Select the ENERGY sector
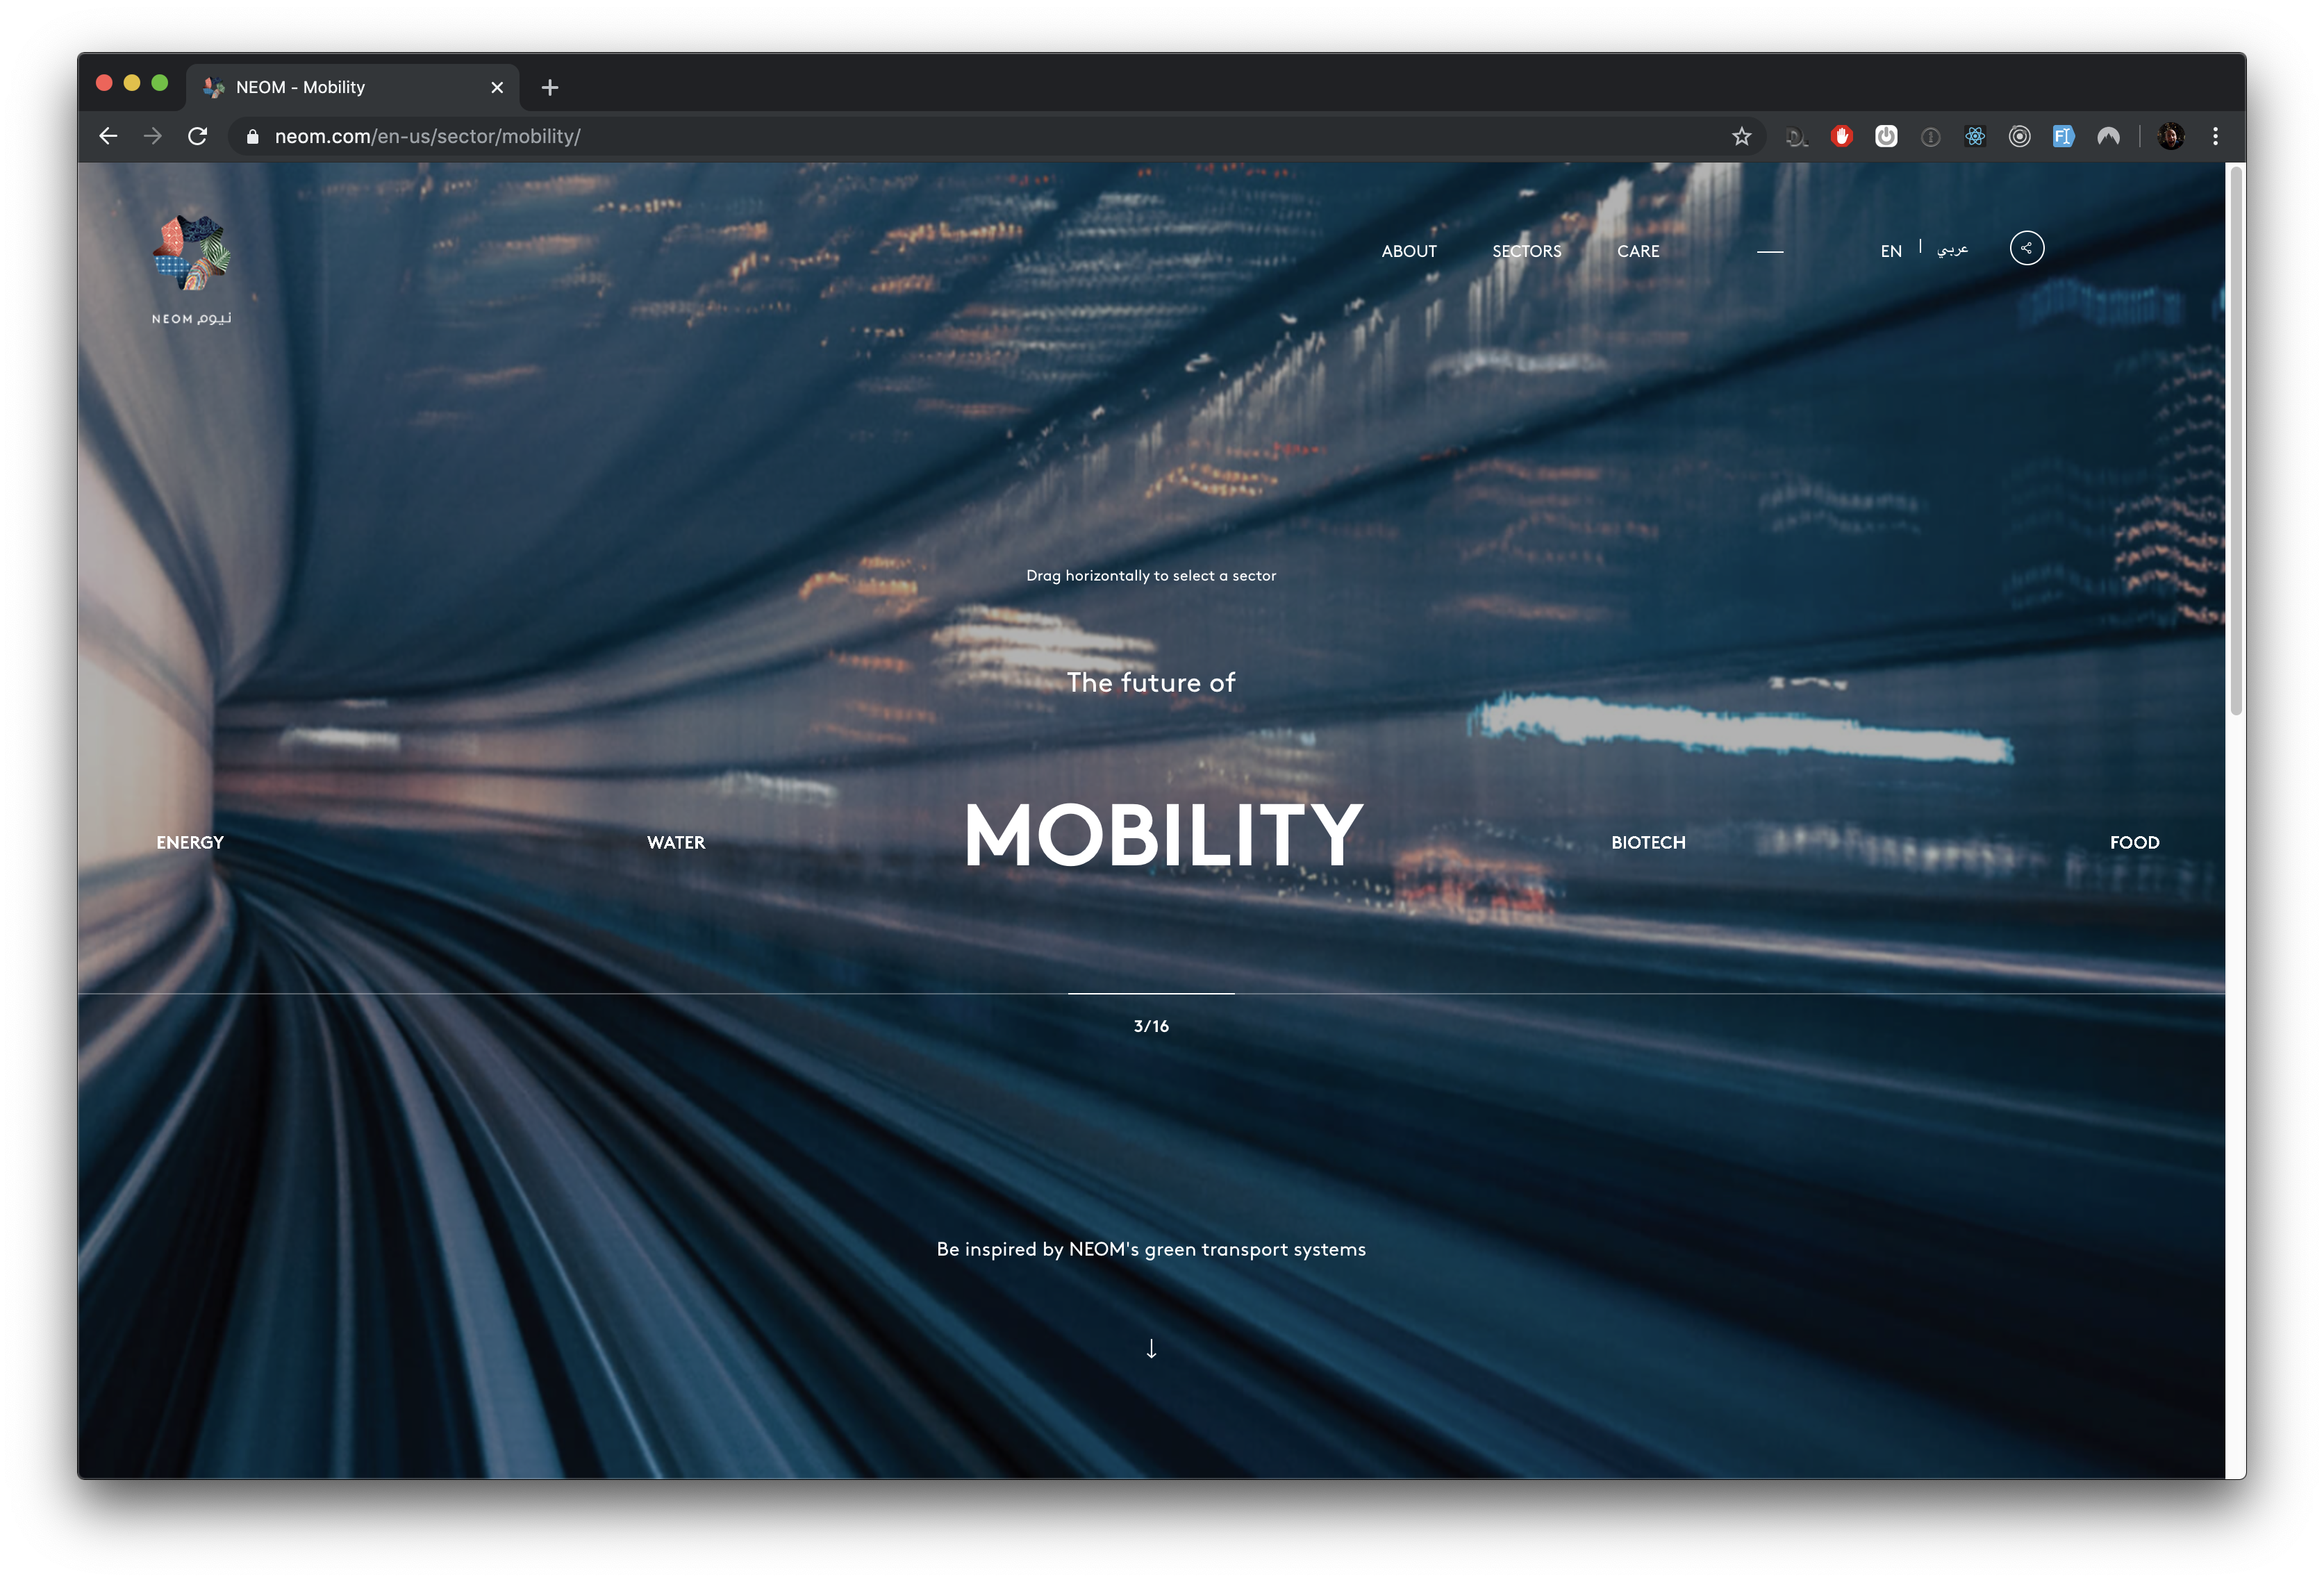The image size is (2324, 1582). click(189, 842)
